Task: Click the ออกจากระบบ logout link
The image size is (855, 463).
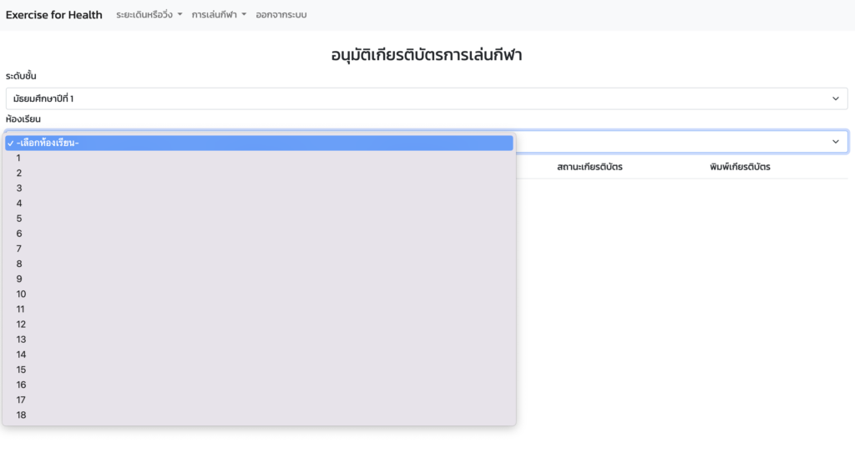Action: pos(281,15)
